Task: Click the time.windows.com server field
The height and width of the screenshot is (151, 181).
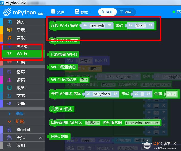Action: click(142, 123)
